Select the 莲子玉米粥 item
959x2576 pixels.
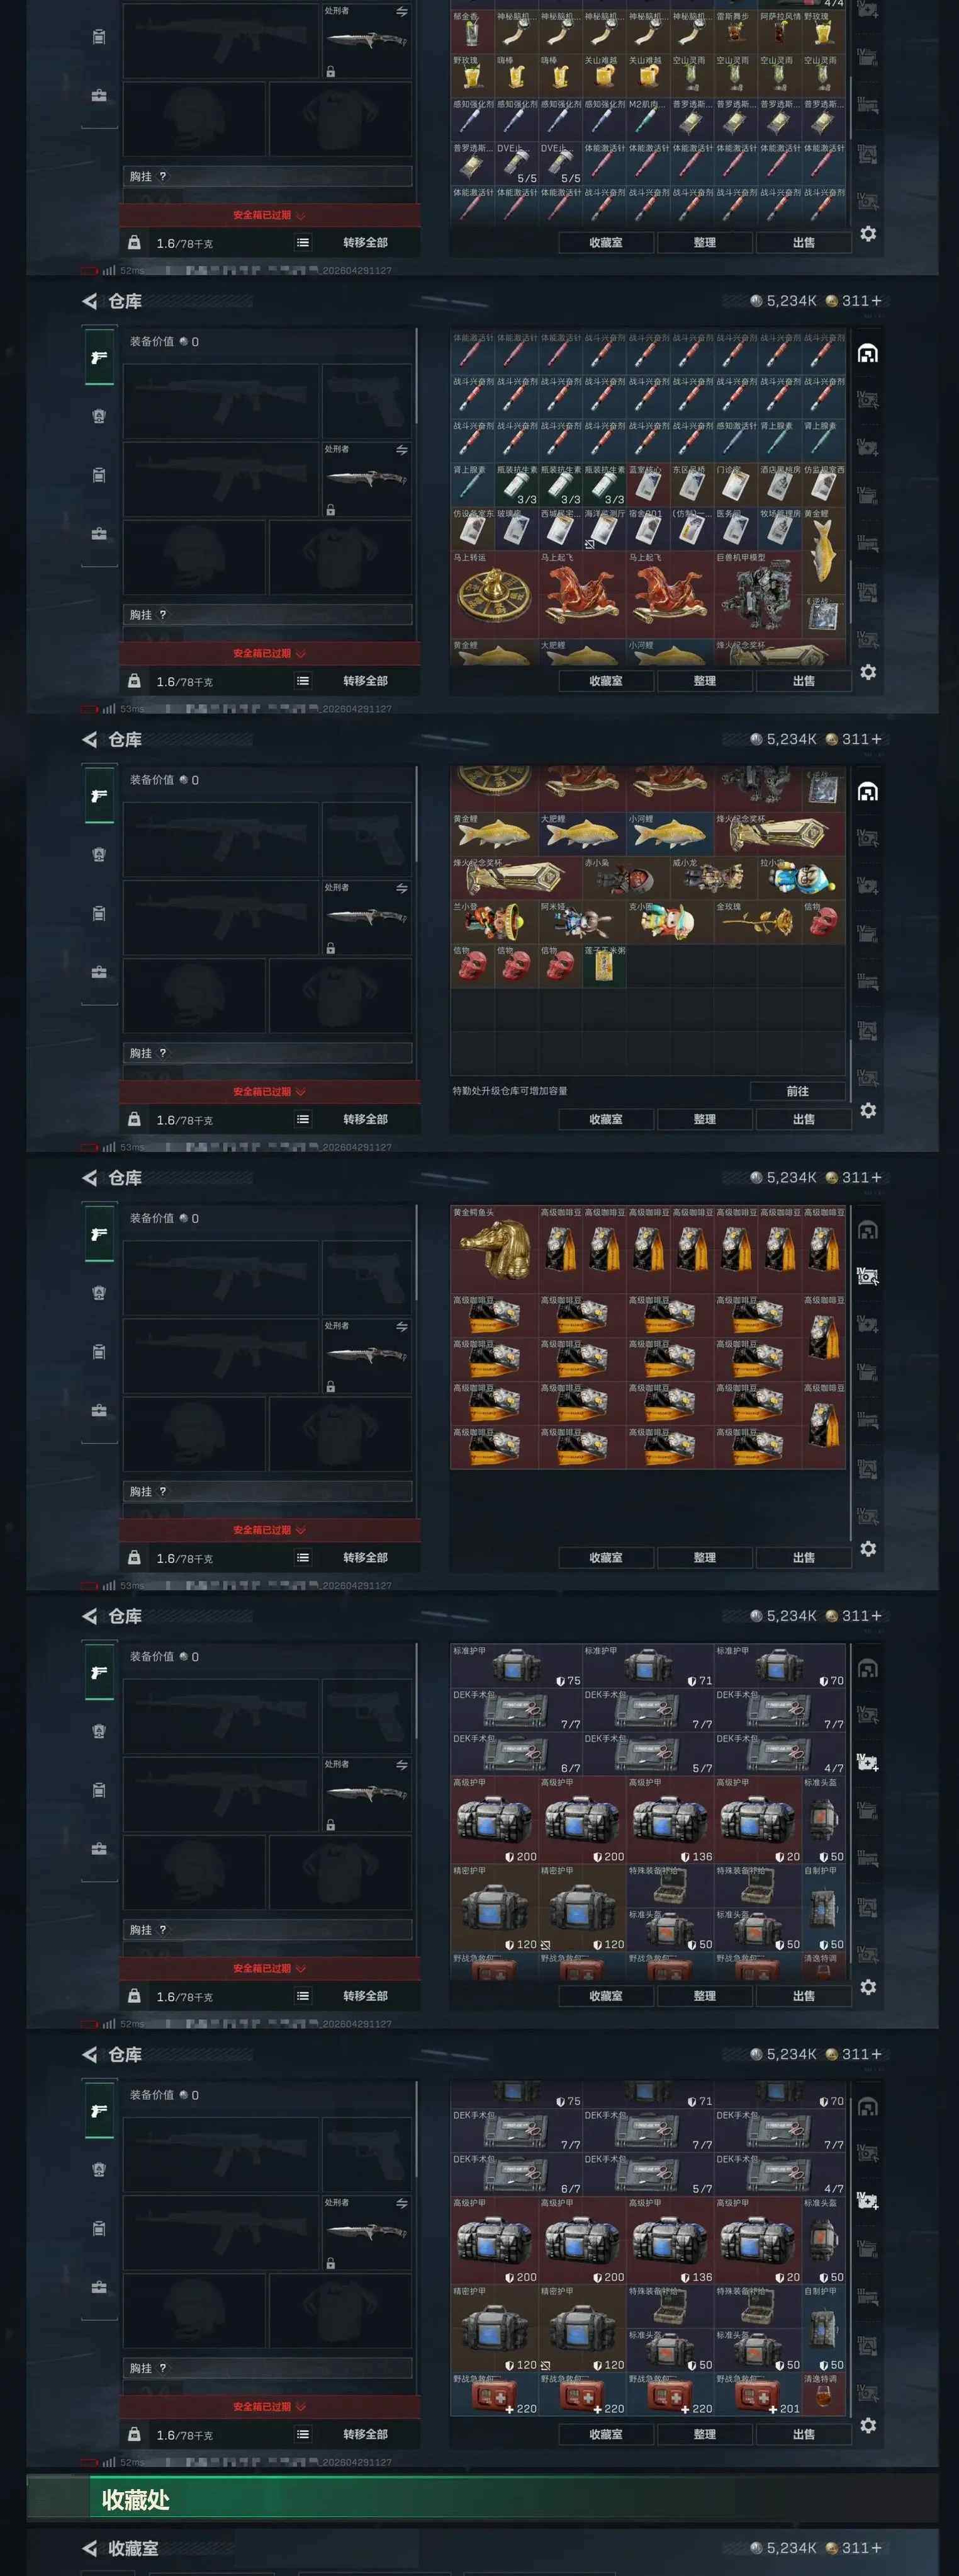coord(603,965)
